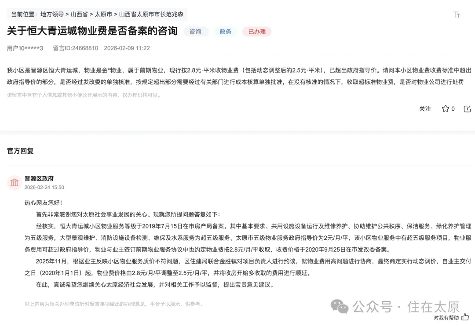The width and height of the screenshot is (475, 326).
Task: Open the font size adjustment icon
Action: [x=457, y=14]
